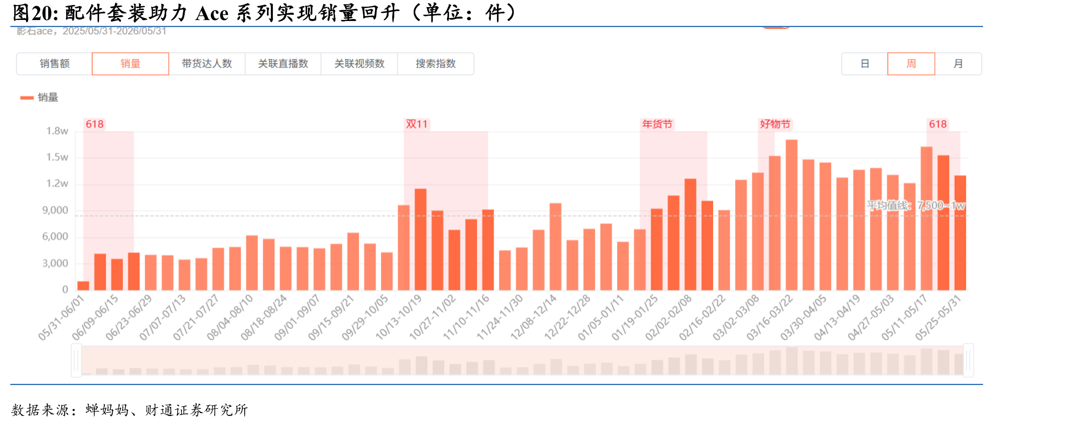Screen dimensions: 1085x425
Task: Click the 数据来源 source line
Action: [129, 410]
